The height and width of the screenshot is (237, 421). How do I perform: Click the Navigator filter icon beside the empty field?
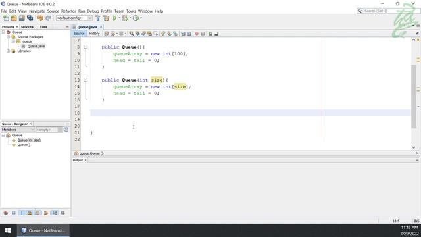click(66, 130)
